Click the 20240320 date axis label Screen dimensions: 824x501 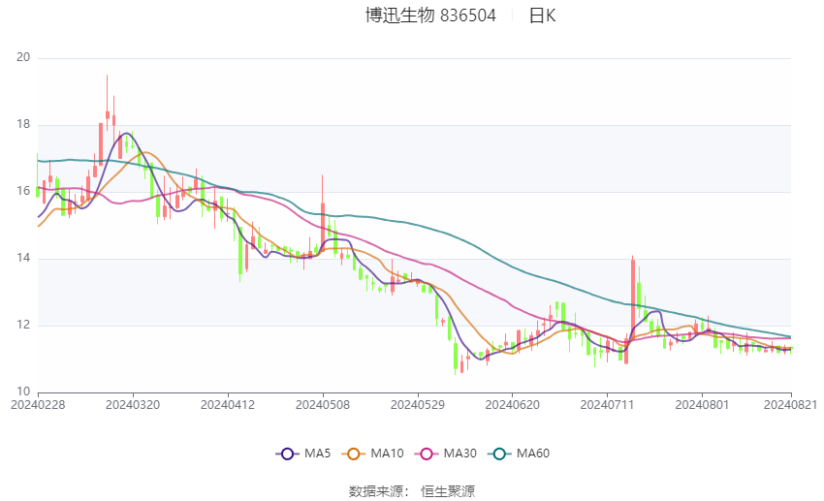click(132, 404)
